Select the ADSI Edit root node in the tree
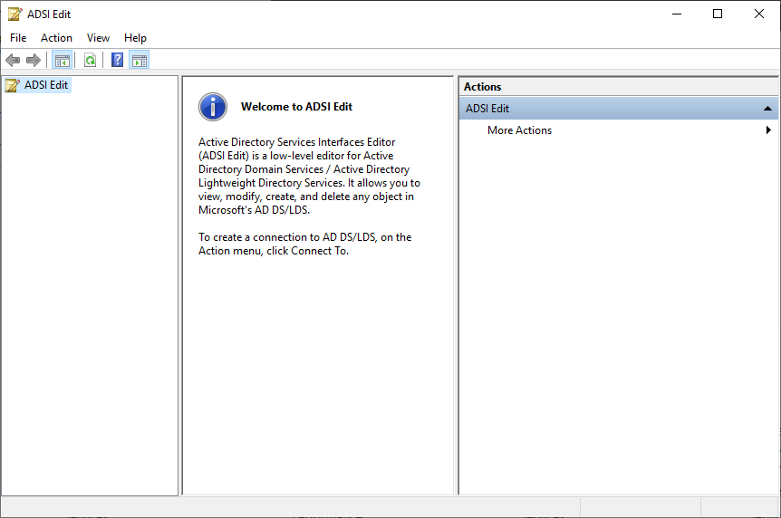The width and height of the screenshot is (781, 518). [45, 85]
